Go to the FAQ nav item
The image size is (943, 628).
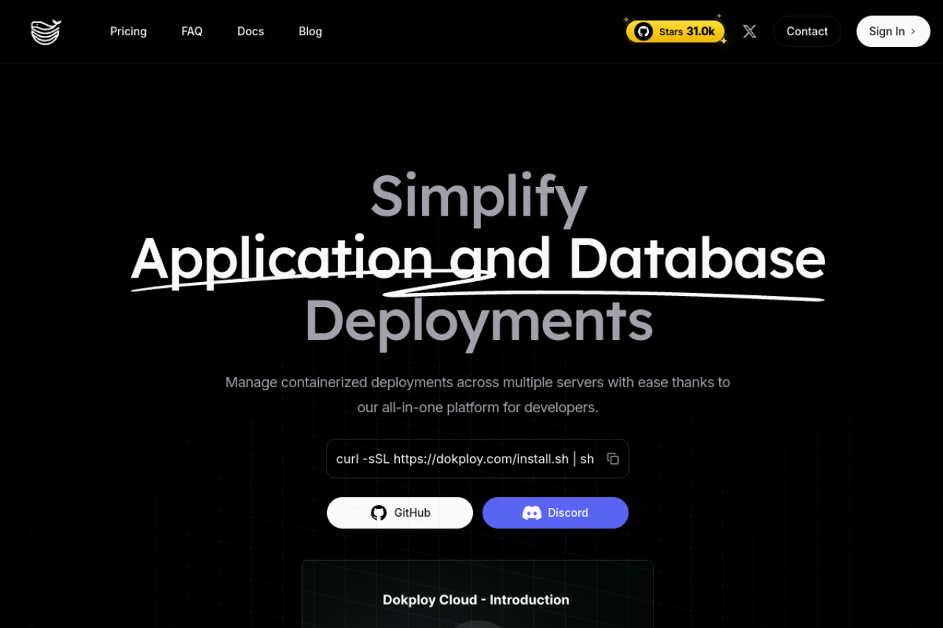[192, 32]
